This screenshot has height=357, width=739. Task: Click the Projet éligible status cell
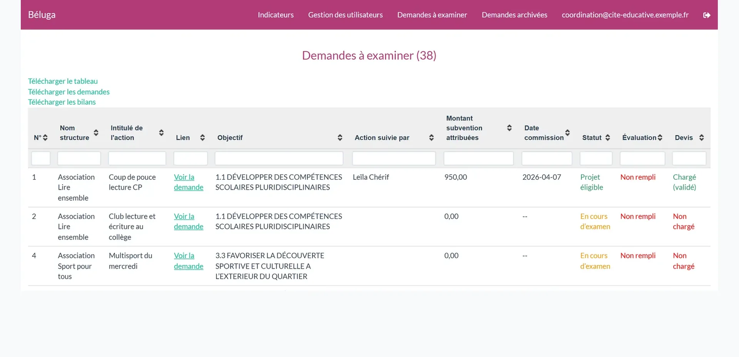click(x=592, y=182)
